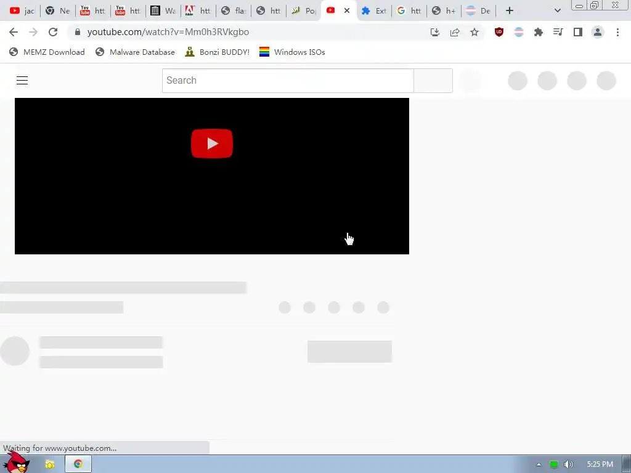Screen dimensions: 631x473
Task: Open the Chrome profile avatar
Action: 598,32
